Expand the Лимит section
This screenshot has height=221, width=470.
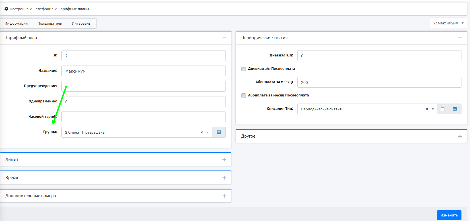[224, 160]
